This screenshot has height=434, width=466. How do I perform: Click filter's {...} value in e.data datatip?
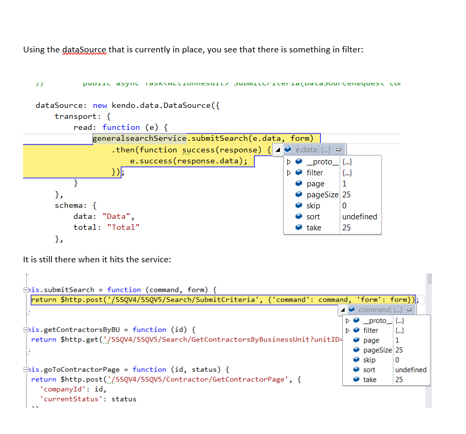click(x=347, y=173)
